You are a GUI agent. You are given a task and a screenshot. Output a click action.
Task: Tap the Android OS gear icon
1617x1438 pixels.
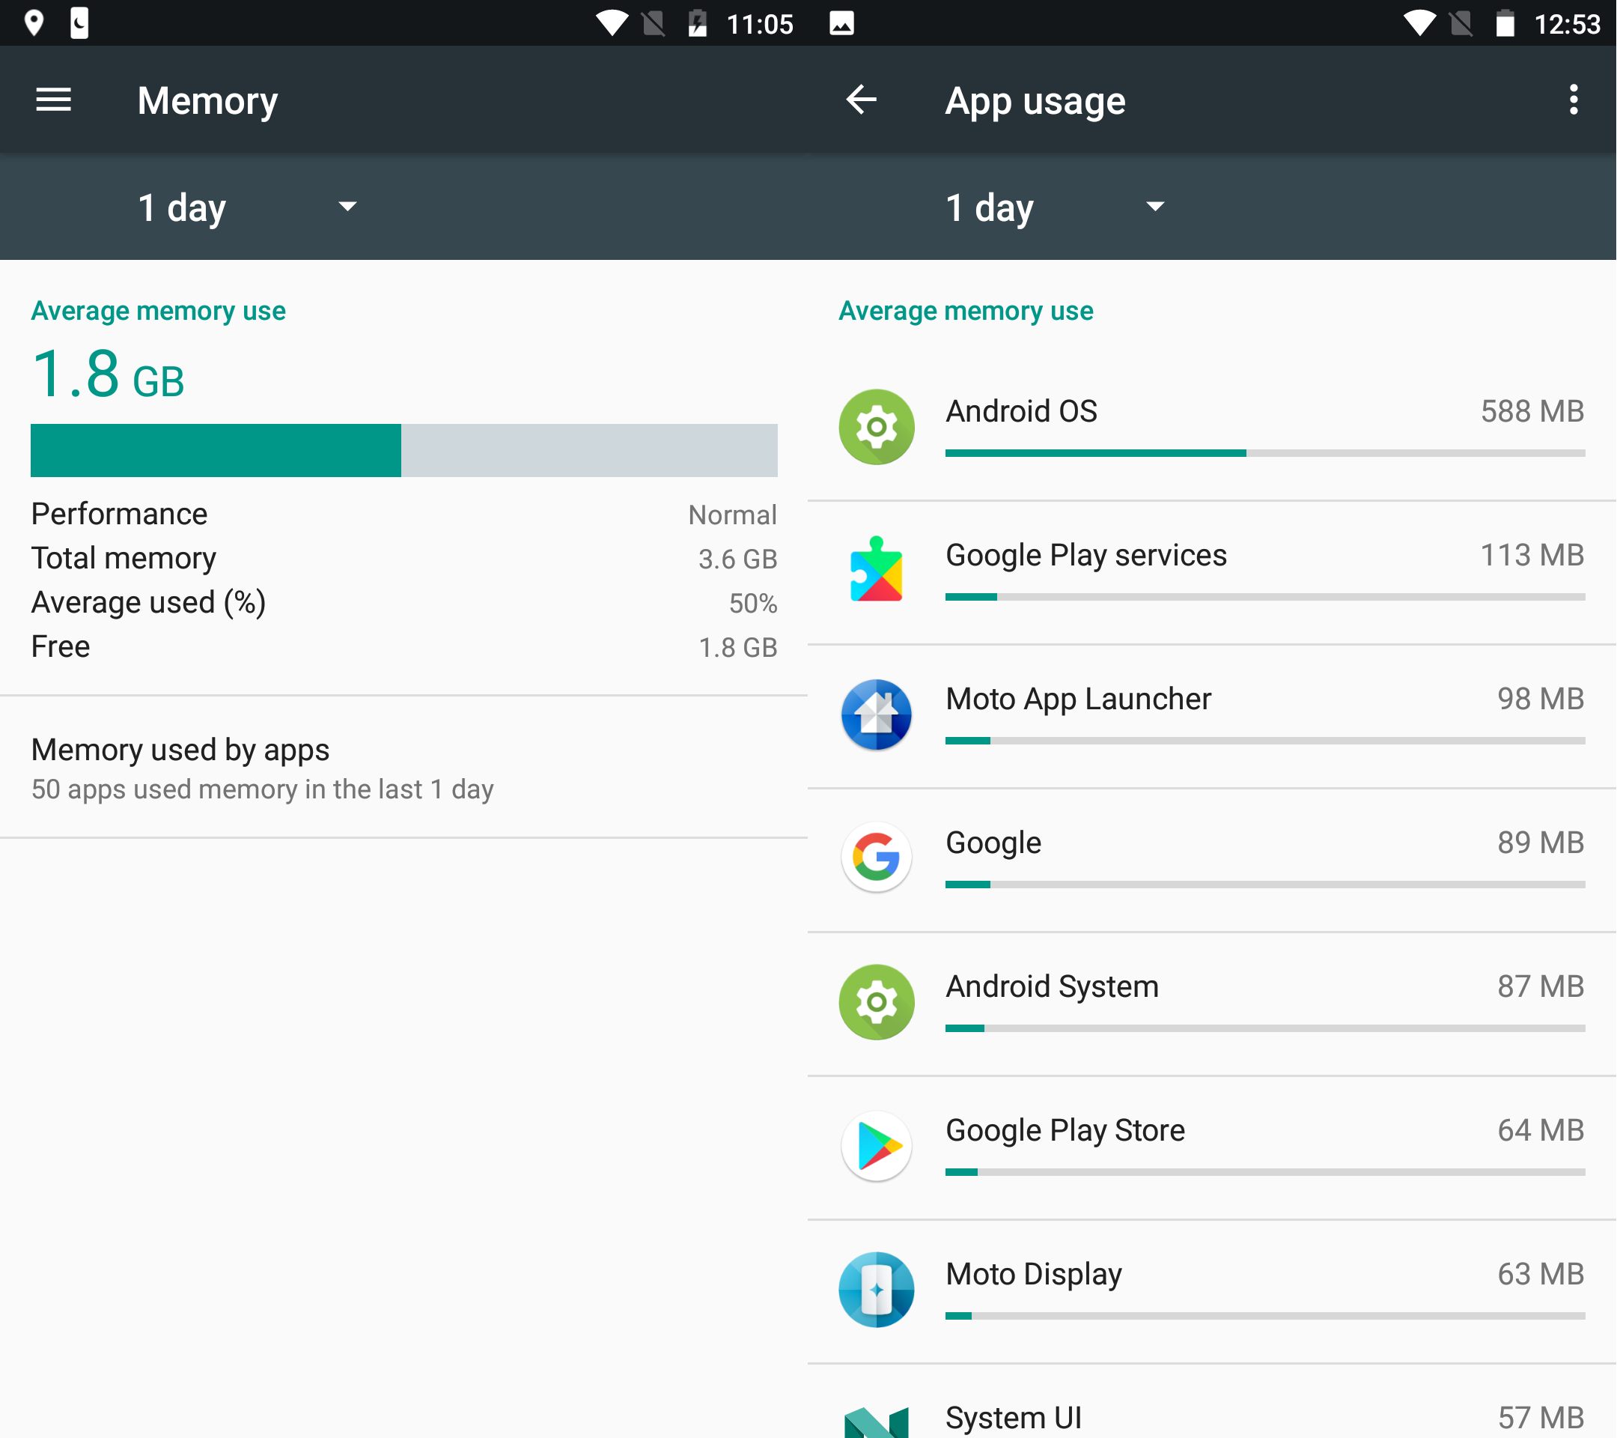(x=877, y=428)
